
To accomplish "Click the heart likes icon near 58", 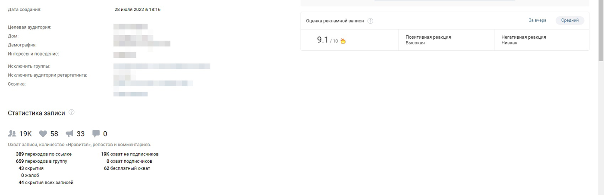I will [x=43, y=134].
